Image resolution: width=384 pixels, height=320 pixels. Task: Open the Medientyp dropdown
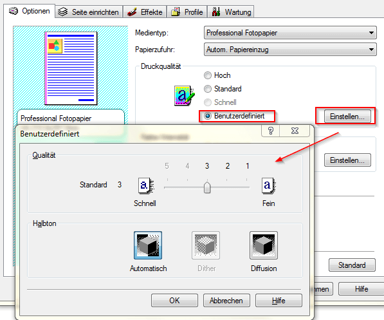tap(290, 33)
